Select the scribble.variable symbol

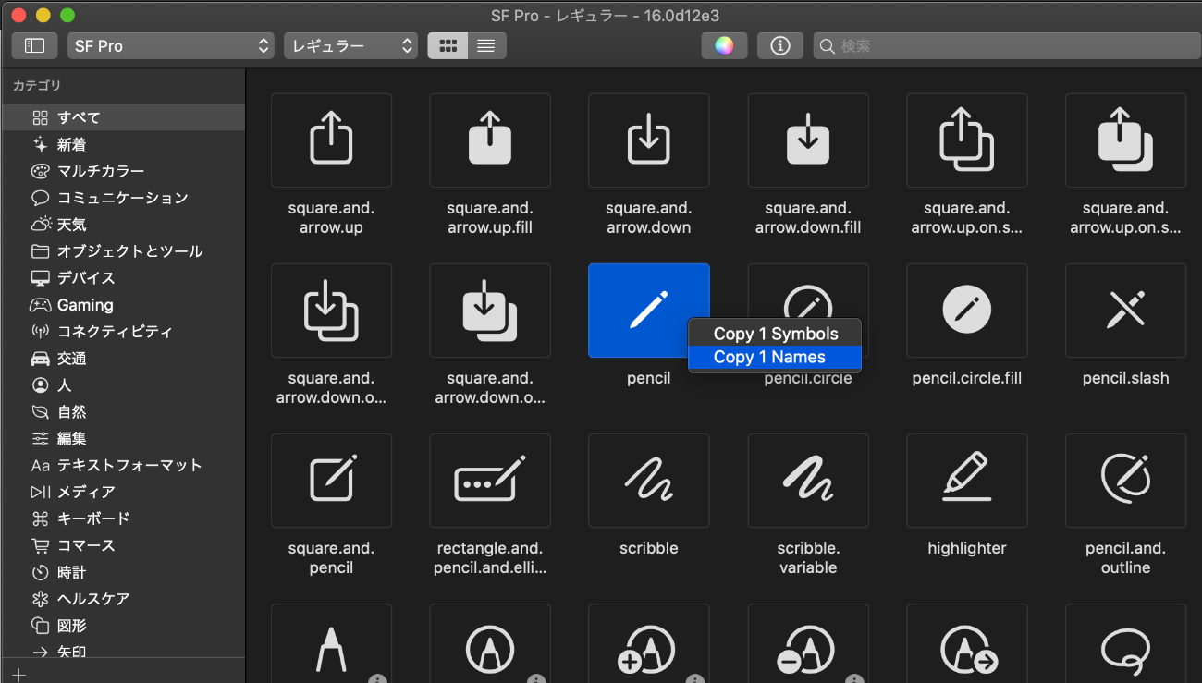click(x=808, y=481)
